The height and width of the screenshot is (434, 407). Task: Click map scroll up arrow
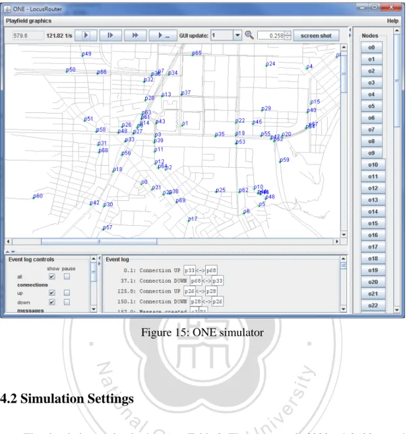[x=344, y=48]
